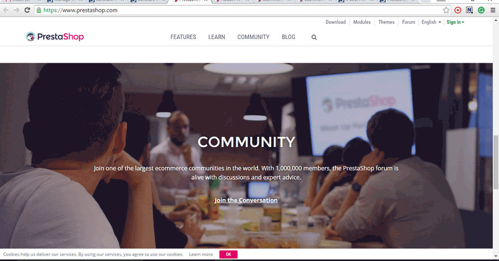499x261 pixels.
Task: Select the LEARN navigation item
Action: 217,37
